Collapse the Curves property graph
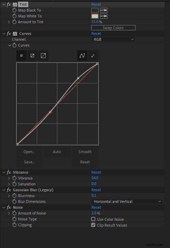Screen dimensions: 170x248 pyautogui.click(x=10, y=45)
